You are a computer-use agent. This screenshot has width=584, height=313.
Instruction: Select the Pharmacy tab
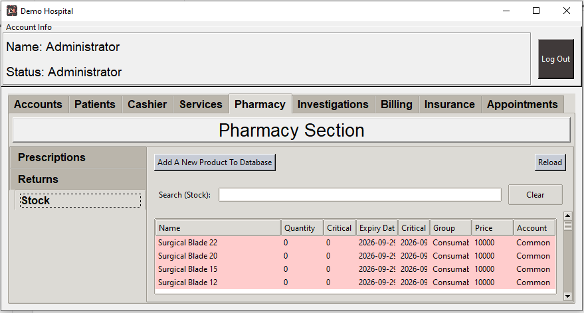coord(260,104)
